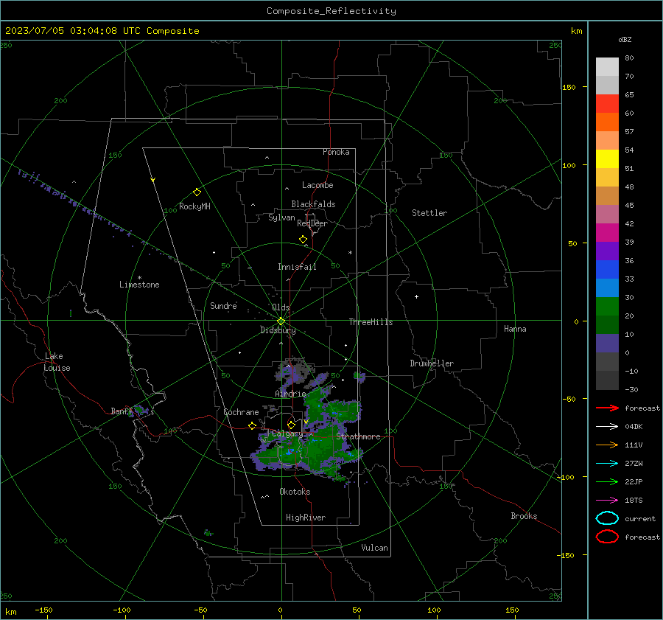Select the 80 dBZ light gray swatch
Screen dimensions: 663x620
pos(607,66)
